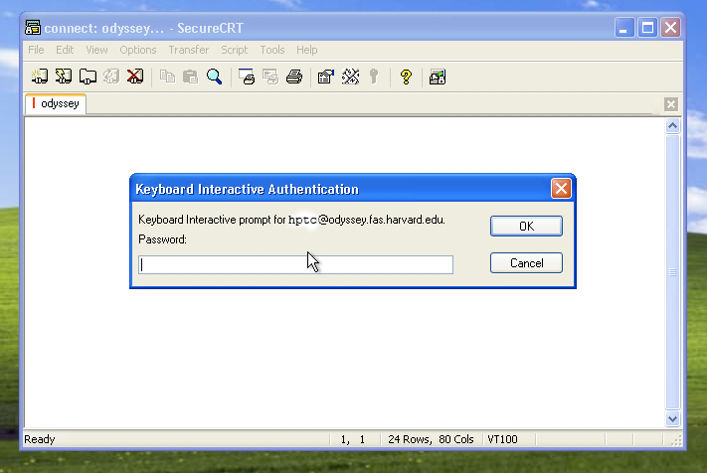Click the Connect toolbar icon
The width and height of the screenshot is (707, 473).
(x=40, y=77)
